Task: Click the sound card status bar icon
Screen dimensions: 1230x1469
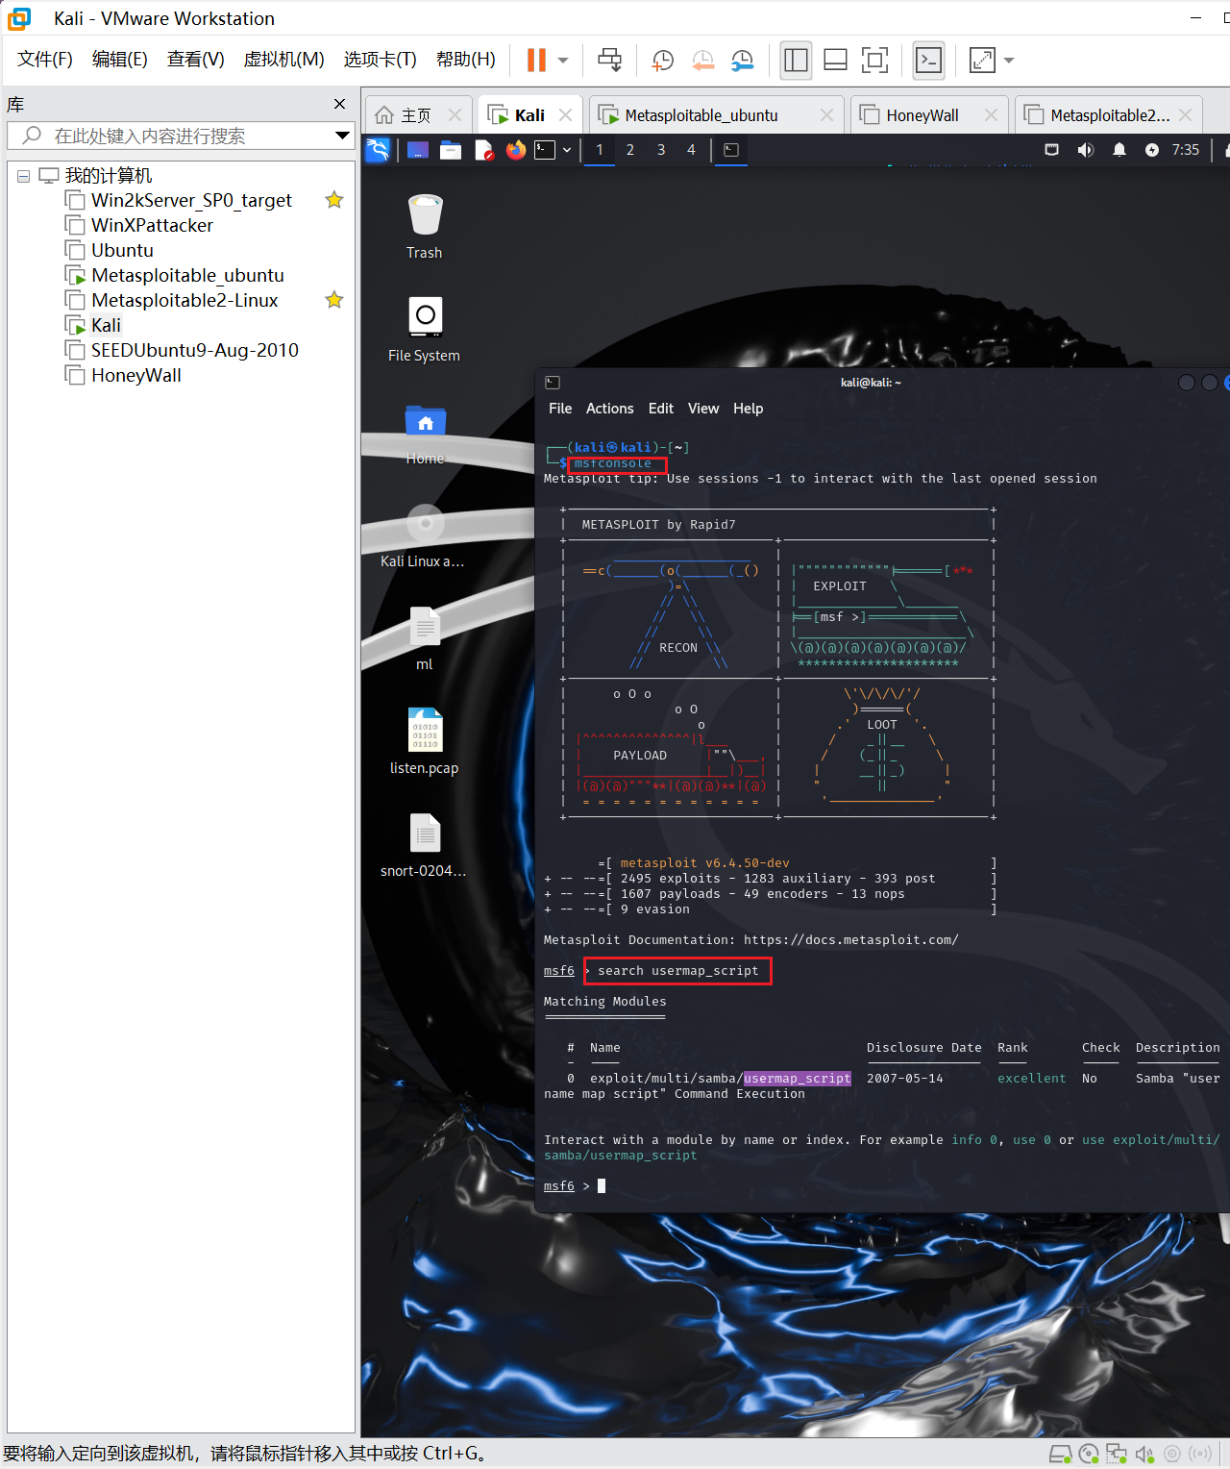Action: pos(1144,1454)
